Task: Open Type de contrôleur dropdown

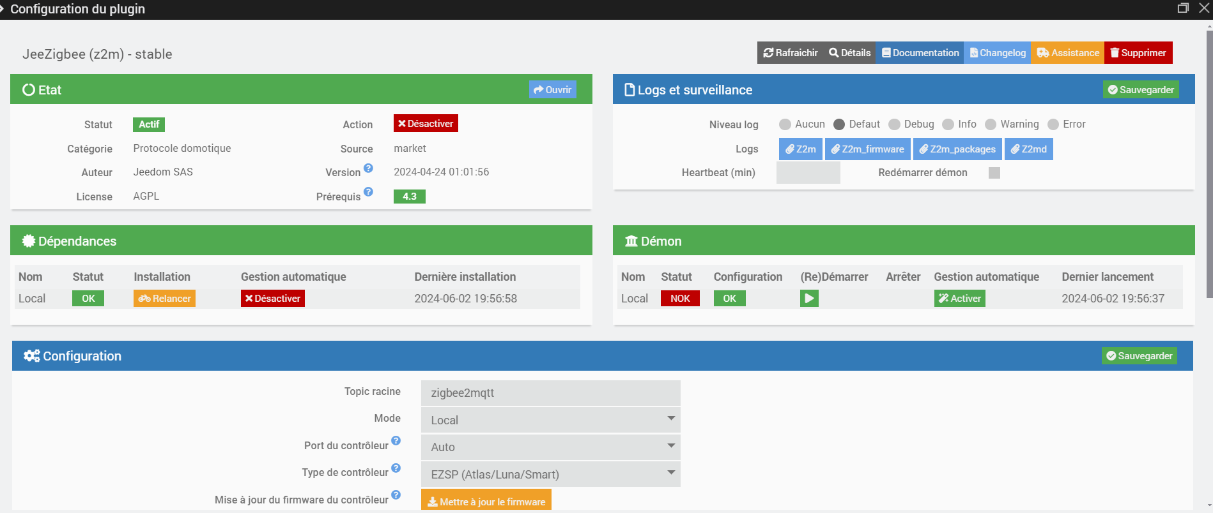Action: coord(551,475)
